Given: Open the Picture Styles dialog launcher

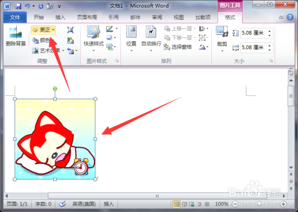Looking at the screenshot, I should (x=117, y=61).
